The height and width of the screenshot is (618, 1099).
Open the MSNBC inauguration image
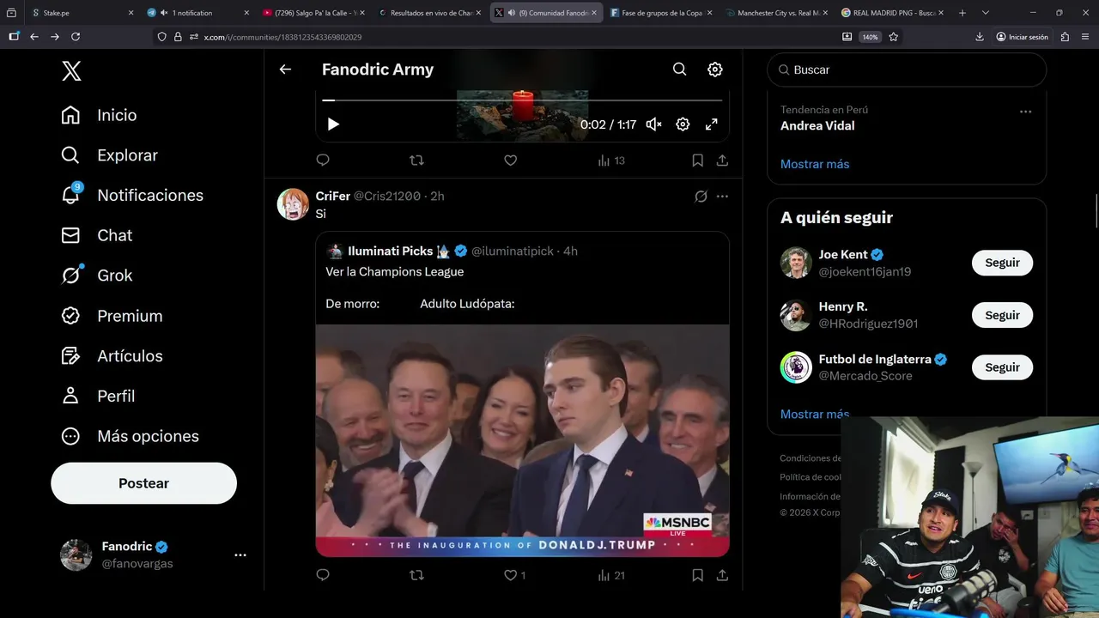[522, 440]
